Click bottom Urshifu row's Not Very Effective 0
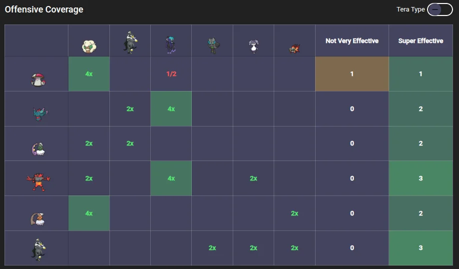Screen dimensions: 459x269 click(352, 248)
